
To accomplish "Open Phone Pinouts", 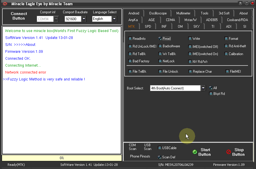I will point(140,156).
